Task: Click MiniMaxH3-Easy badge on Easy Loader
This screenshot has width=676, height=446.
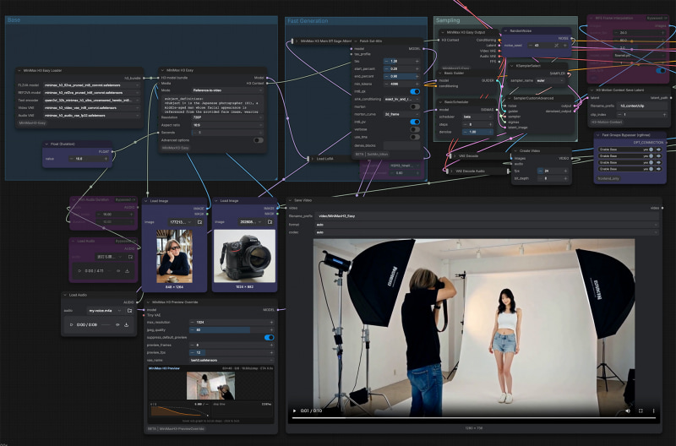Action: click(x=32, y=122)
